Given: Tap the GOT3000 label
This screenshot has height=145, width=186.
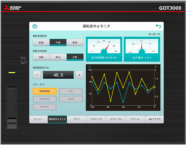Looking at the screenshot, I should tap(170, 8).
